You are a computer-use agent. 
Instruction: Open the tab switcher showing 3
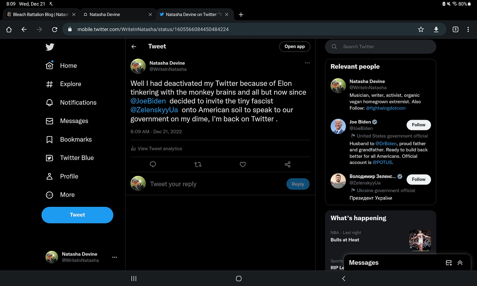click(x=455, y=29)
